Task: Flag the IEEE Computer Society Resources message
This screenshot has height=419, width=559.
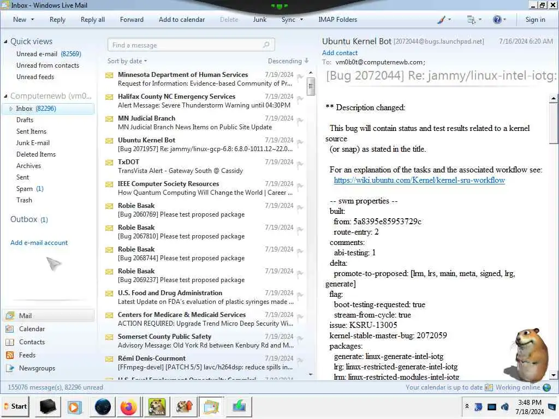Action: (x=300, y=185)
